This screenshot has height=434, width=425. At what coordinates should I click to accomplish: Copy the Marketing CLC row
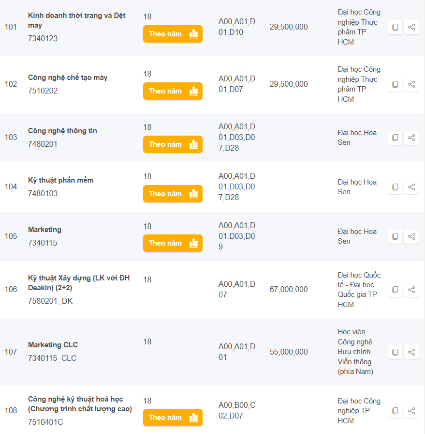[x=395, y=352]
